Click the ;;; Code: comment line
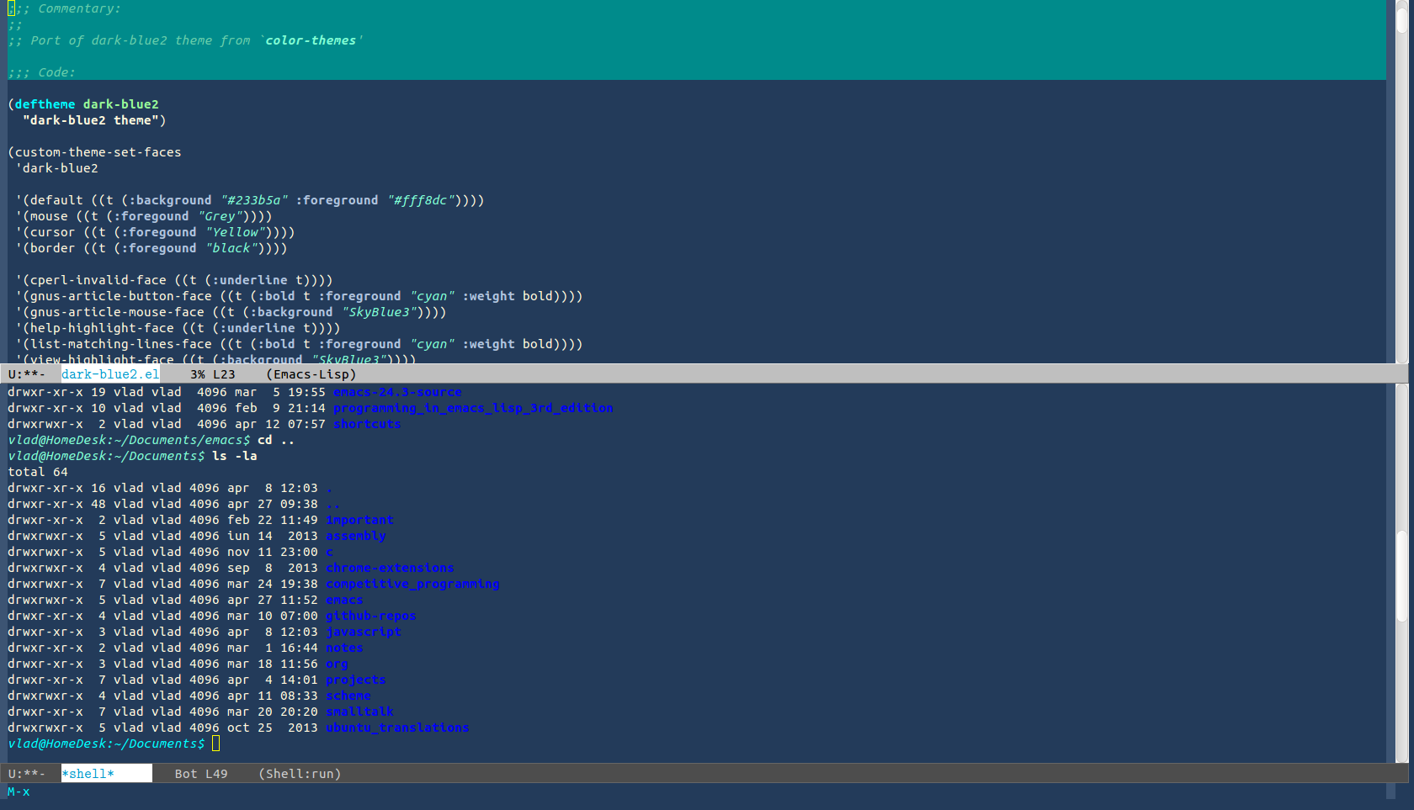The height and width of the screenshot is (810, 1414). (x=41, y=72)
